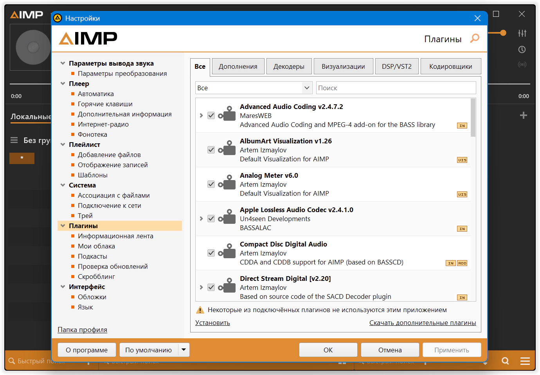The height and width of the screenshot is (375, 540).
Task: Click the IN badge on Advanced Audio Coding
Action: (462, 126)
